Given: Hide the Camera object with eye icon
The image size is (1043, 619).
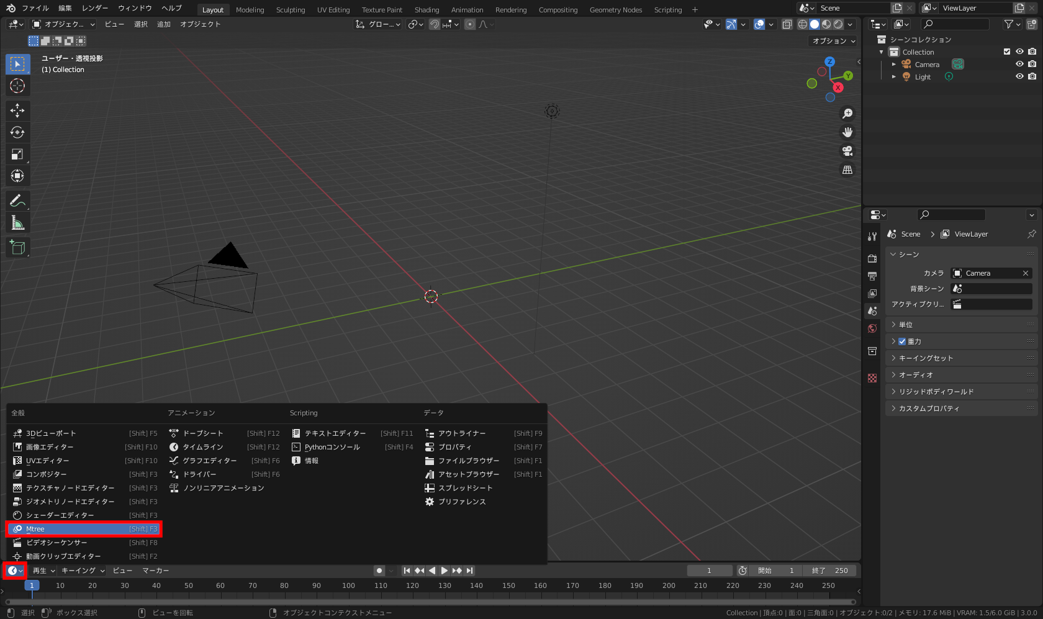Looking at the screenshot, I should pyautogui.click(x=1019, y=64).
